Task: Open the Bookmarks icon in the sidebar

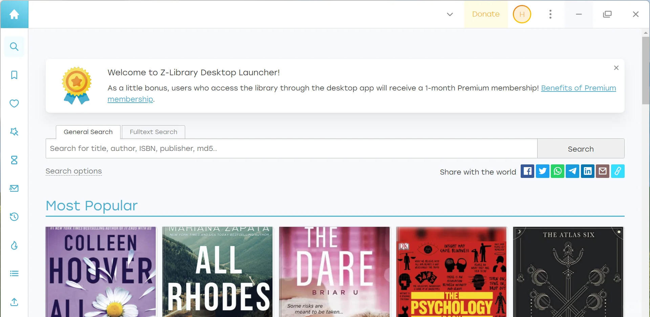Action: [x=14, y=75]
